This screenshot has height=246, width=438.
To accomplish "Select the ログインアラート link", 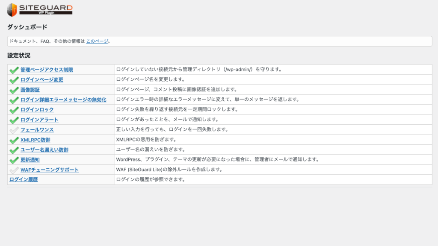I will pyautogui.click(x=39, y=120).
